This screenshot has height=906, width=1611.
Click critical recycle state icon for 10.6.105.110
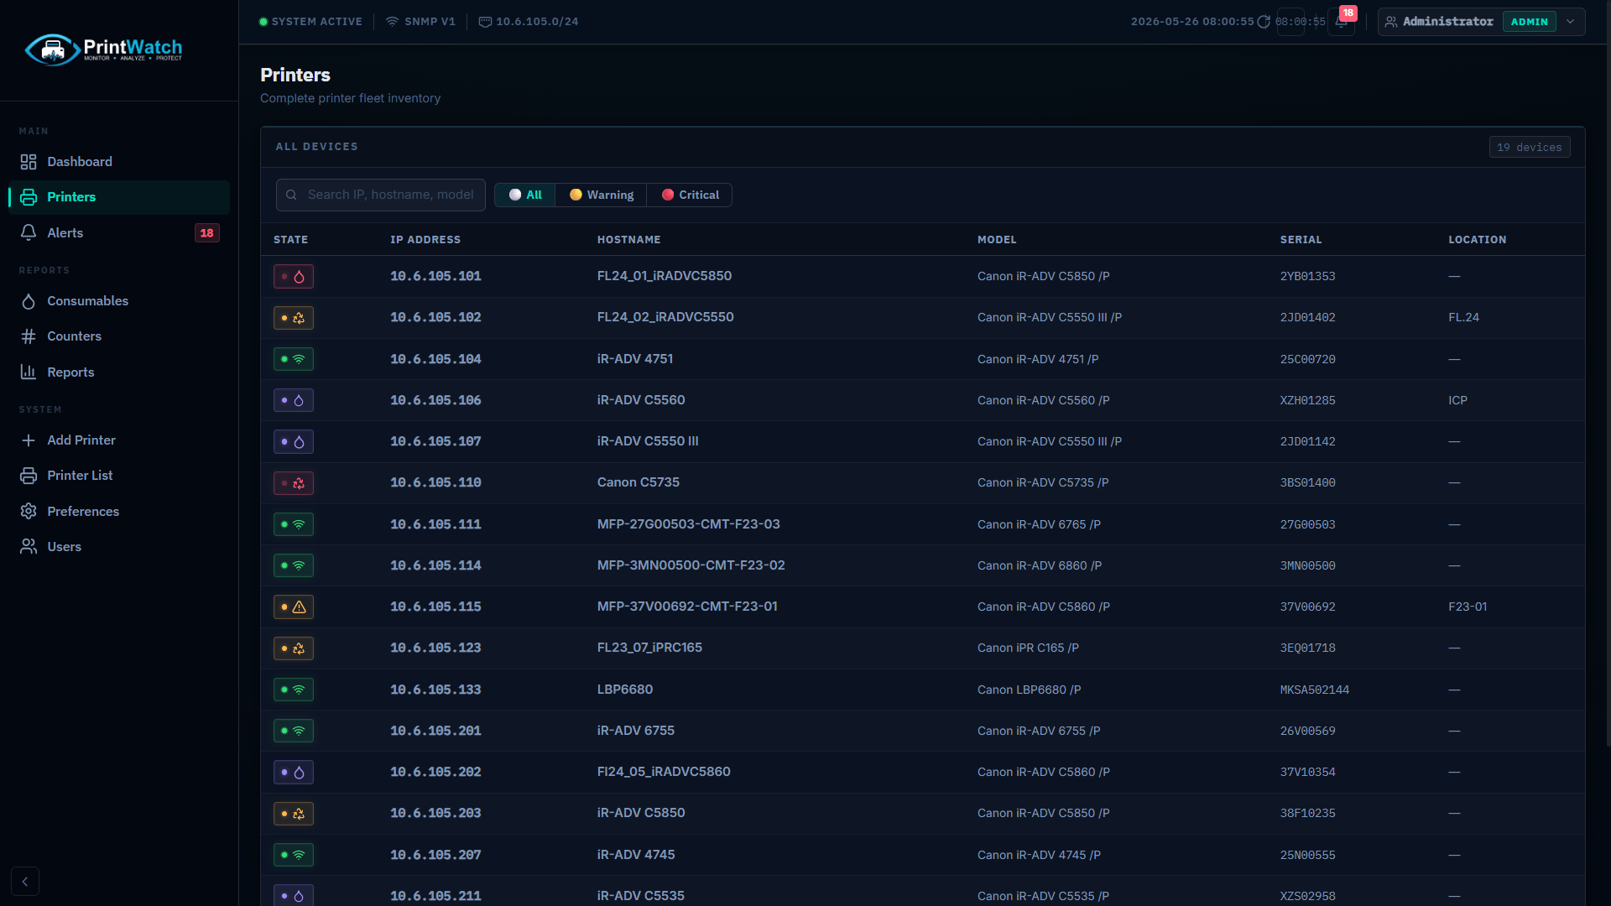[294, 483]
